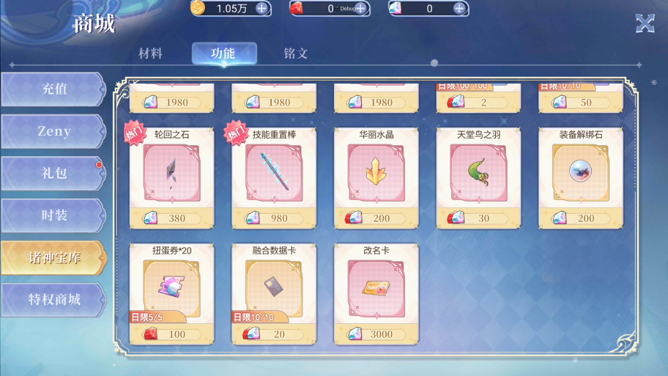Go to the 时装 costume section
This screenshot has height=376, width=668.
[x=53, y=215]
